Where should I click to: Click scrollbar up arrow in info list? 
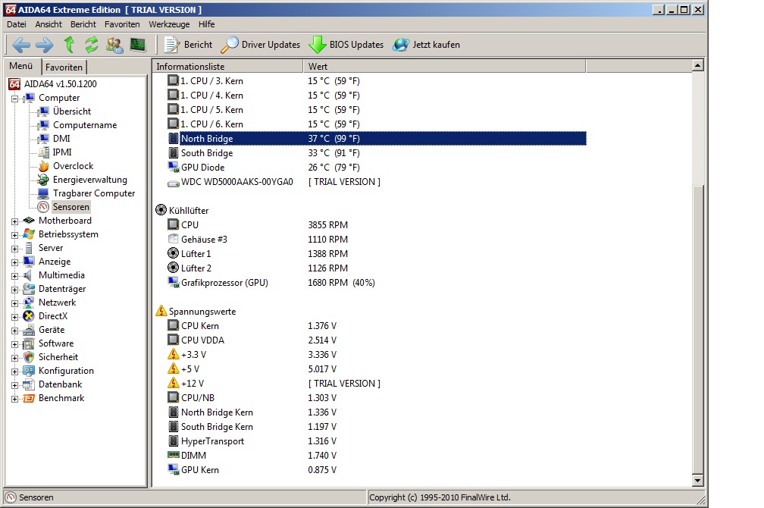(698, 65)
